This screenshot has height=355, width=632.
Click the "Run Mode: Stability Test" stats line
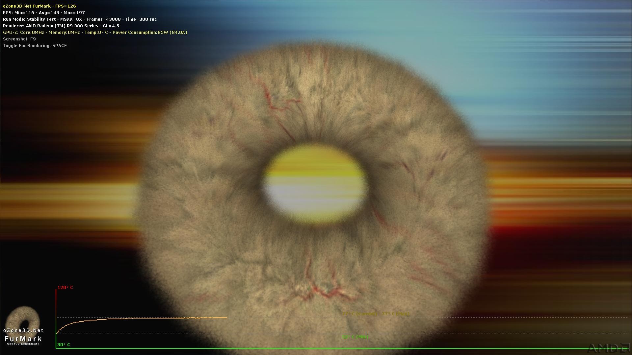point(80,19)
